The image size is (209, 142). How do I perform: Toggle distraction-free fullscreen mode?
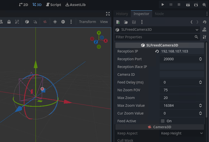click(x=108, y=14)
